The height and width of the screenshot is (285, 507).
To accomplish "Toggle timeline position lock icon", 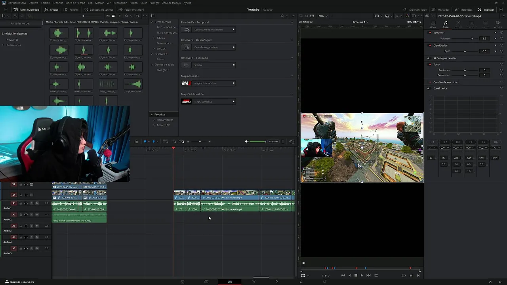I will (136, 141).
